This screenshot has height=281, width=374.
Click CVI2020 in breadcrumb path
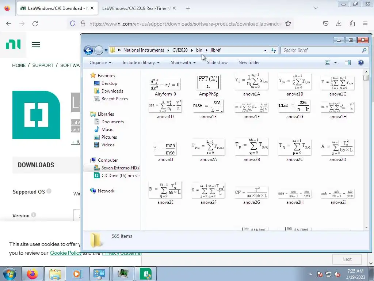point(180,50)
